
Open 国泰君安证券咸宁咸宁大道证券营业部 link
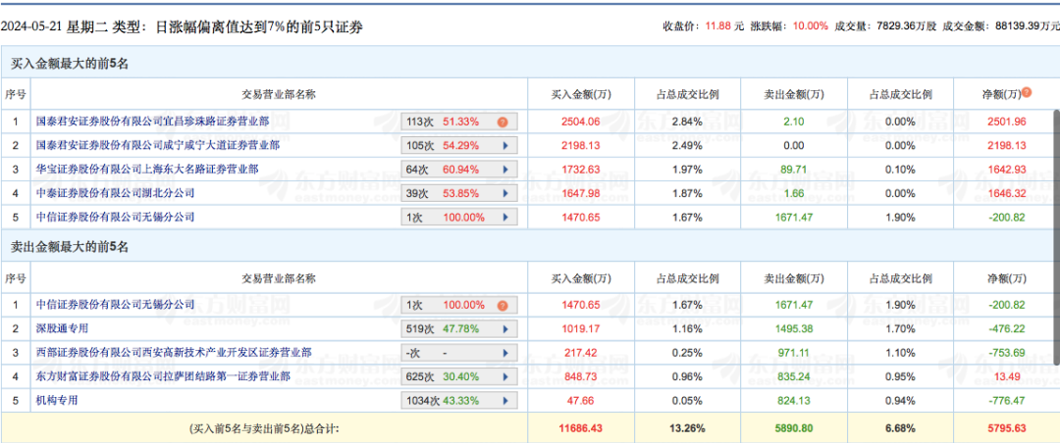pyautogui.click(x=157, y=145)
